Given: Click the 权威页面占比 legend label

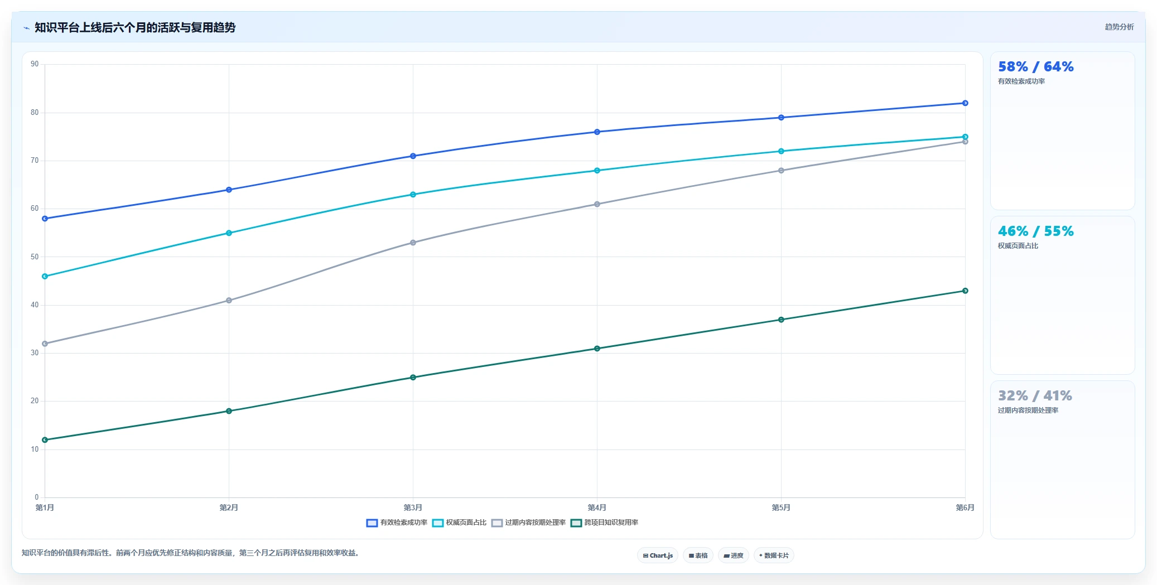Looking at the screenshot, I should coord(466,523).
